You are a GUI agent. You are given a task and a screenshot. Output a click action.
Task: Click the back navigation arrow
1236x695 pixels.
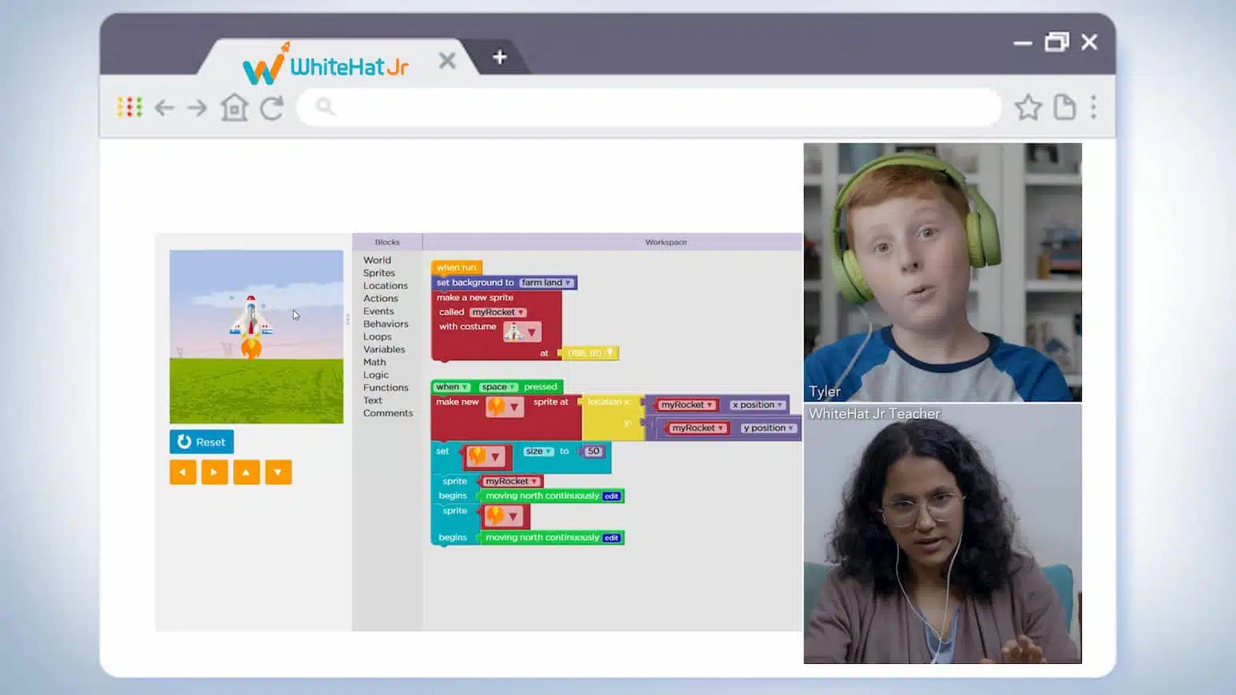[x=164, y=106]
